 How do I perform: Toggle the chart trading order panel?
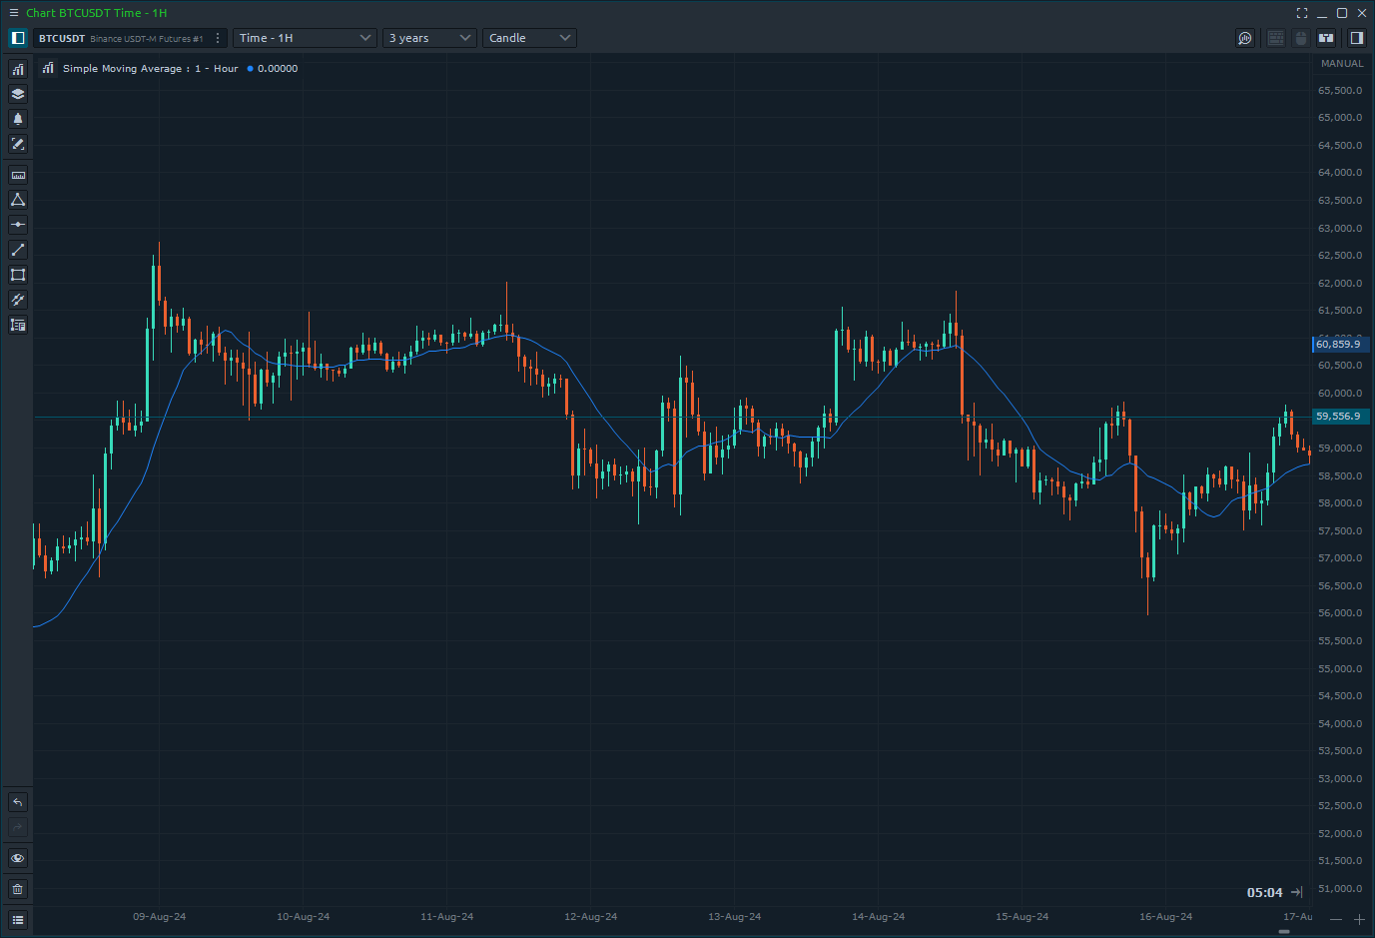click(1326, 38)
